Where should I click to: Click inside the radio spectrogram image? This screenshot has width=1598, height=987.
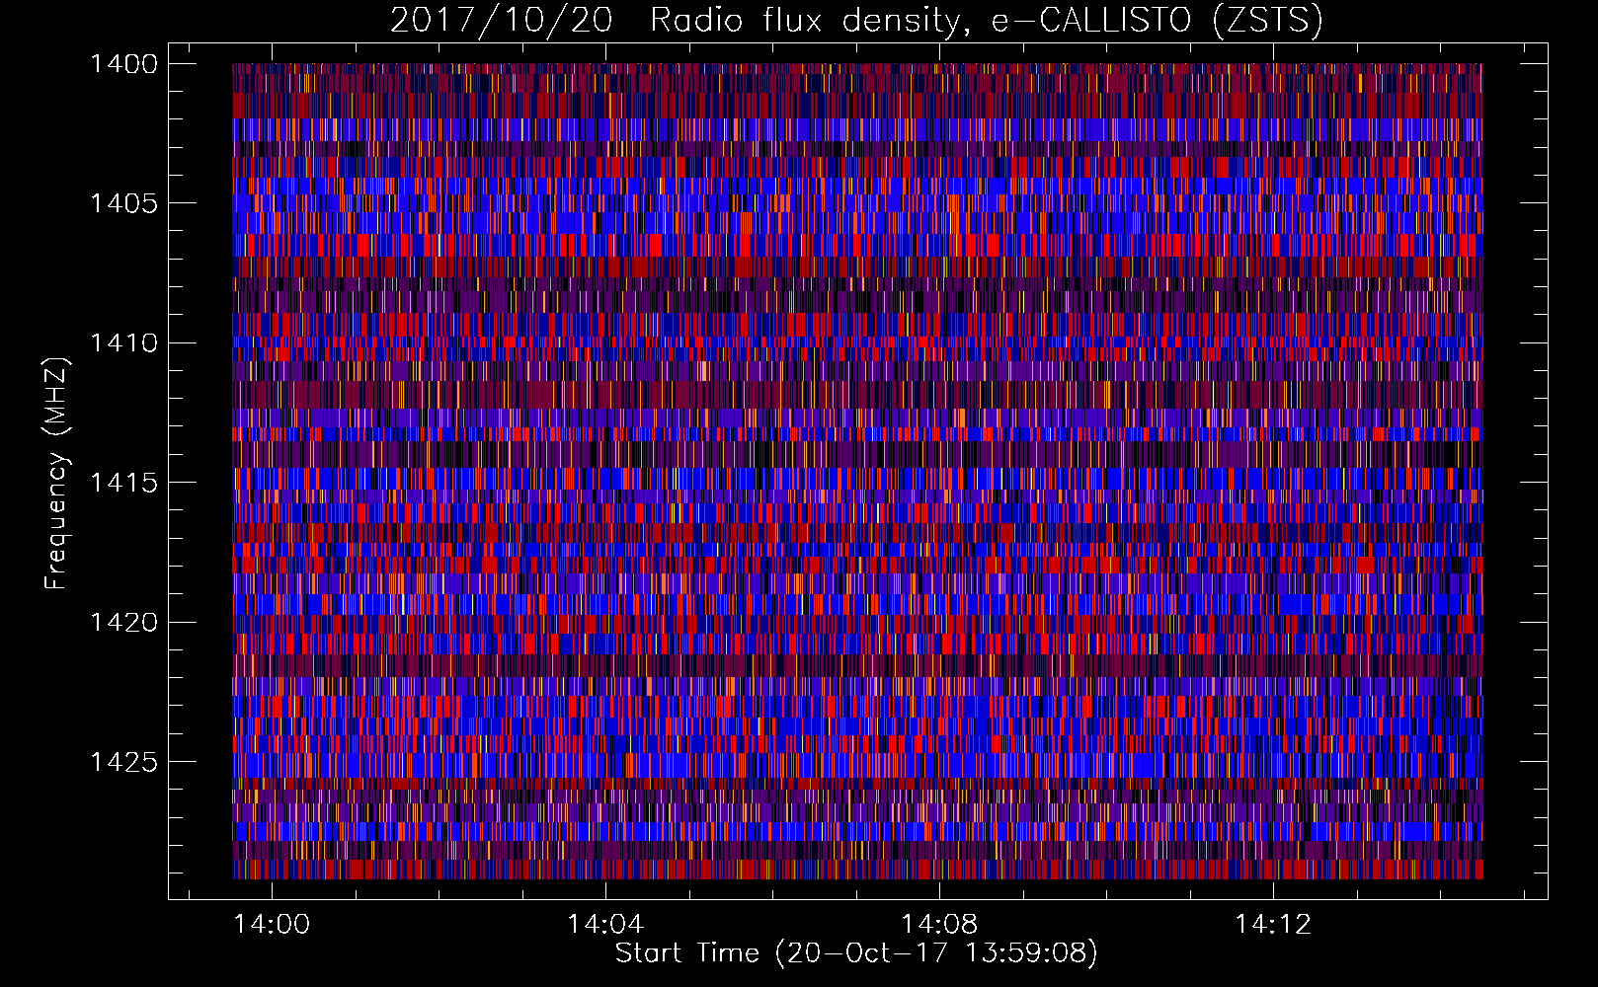point(857,471)
